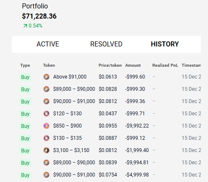Click Buy badge in -$4,999.98 row
208x182 pixels.
click(x=25, y=175)
